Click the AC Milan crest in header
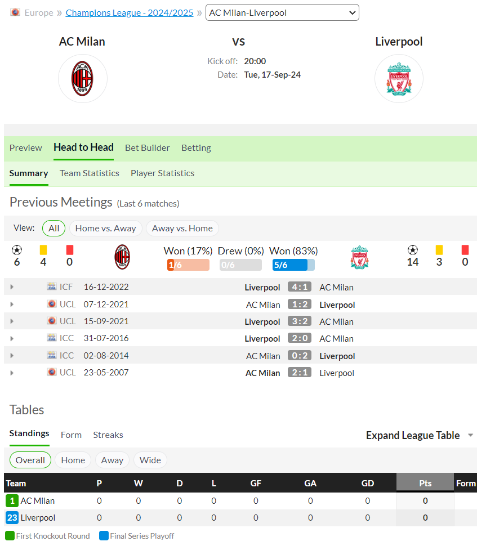Image resolution: width=477 pixels, height=546 pixels. coord(83,79)
